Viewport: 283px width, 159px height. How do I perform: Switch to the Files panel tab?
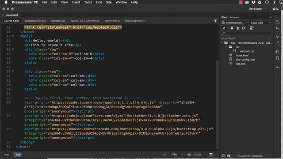point(224,17)
